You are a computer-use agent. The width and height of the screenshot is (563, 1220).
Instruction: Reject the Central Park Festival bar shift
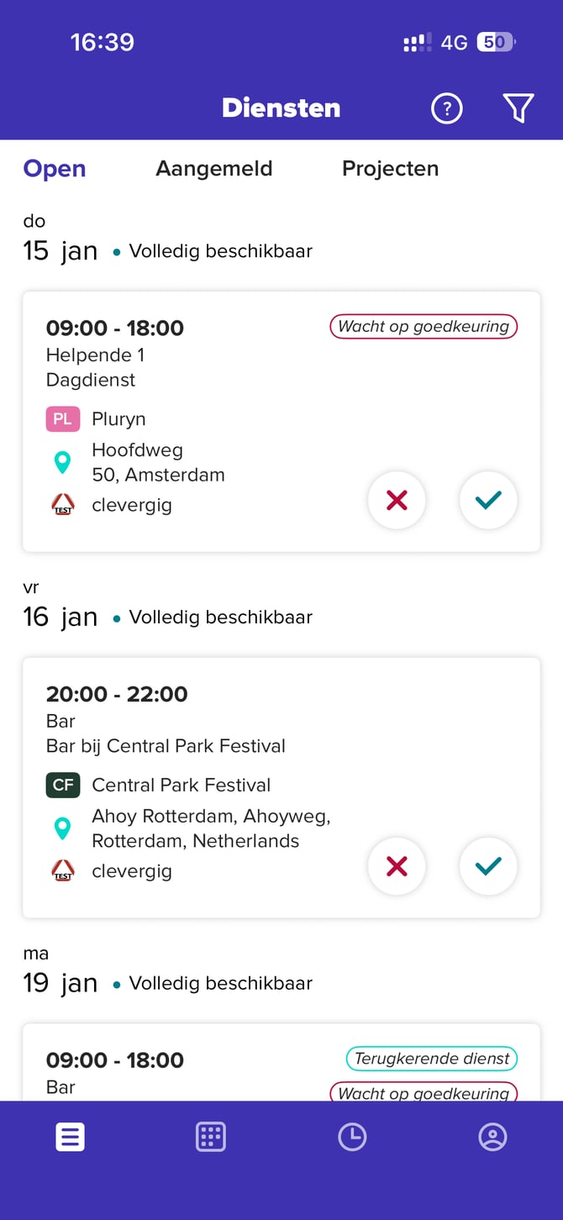tap(397, 867)
